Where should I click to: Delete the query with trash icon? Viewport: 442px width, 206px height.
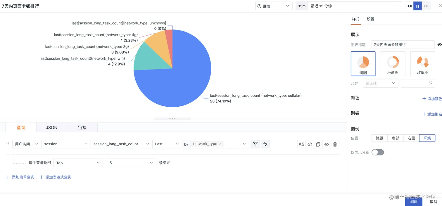pos(335,144)
